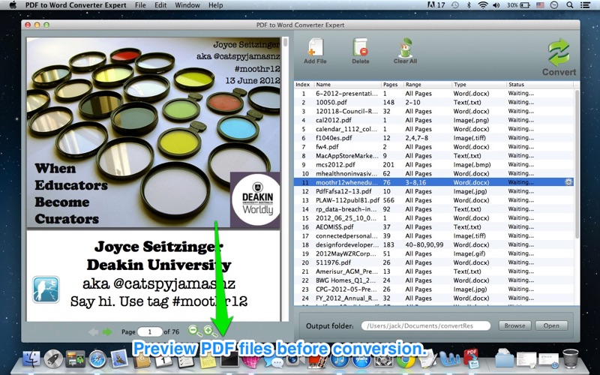This screenshot has width=600, height=375.
Task: Click the Open button
Action: 551,326
